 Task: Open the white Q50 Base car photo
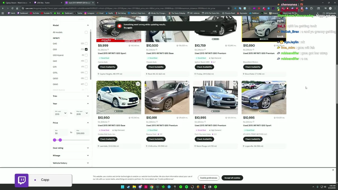119,98
